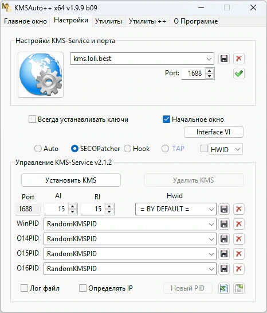This screenshot has height=313, width=267.
Task: Save the O16PID value
Action: [224, 269]
